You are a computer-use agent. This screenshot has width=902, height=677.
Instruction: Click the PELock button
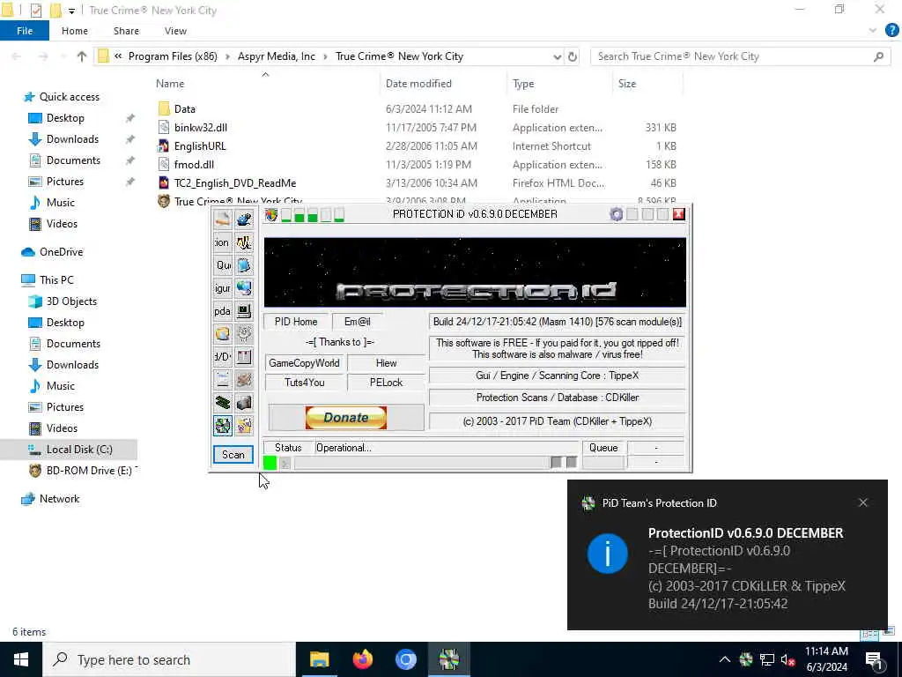[386, 383]
